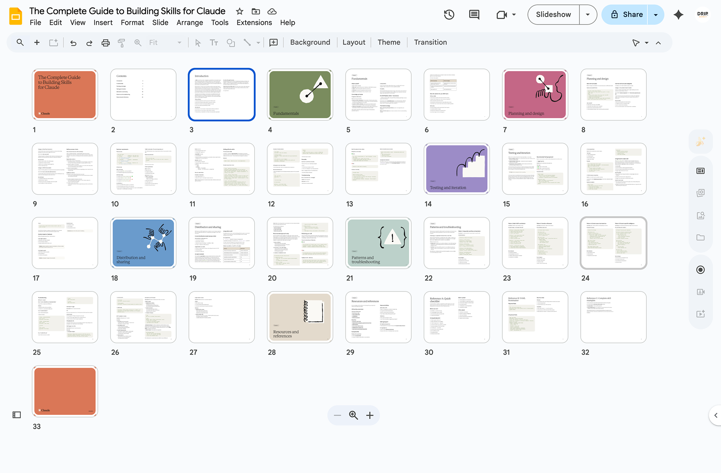Click the print icon in toolbar
The width and height of the screenshot is (721, 473).
[x=106, y=43]
